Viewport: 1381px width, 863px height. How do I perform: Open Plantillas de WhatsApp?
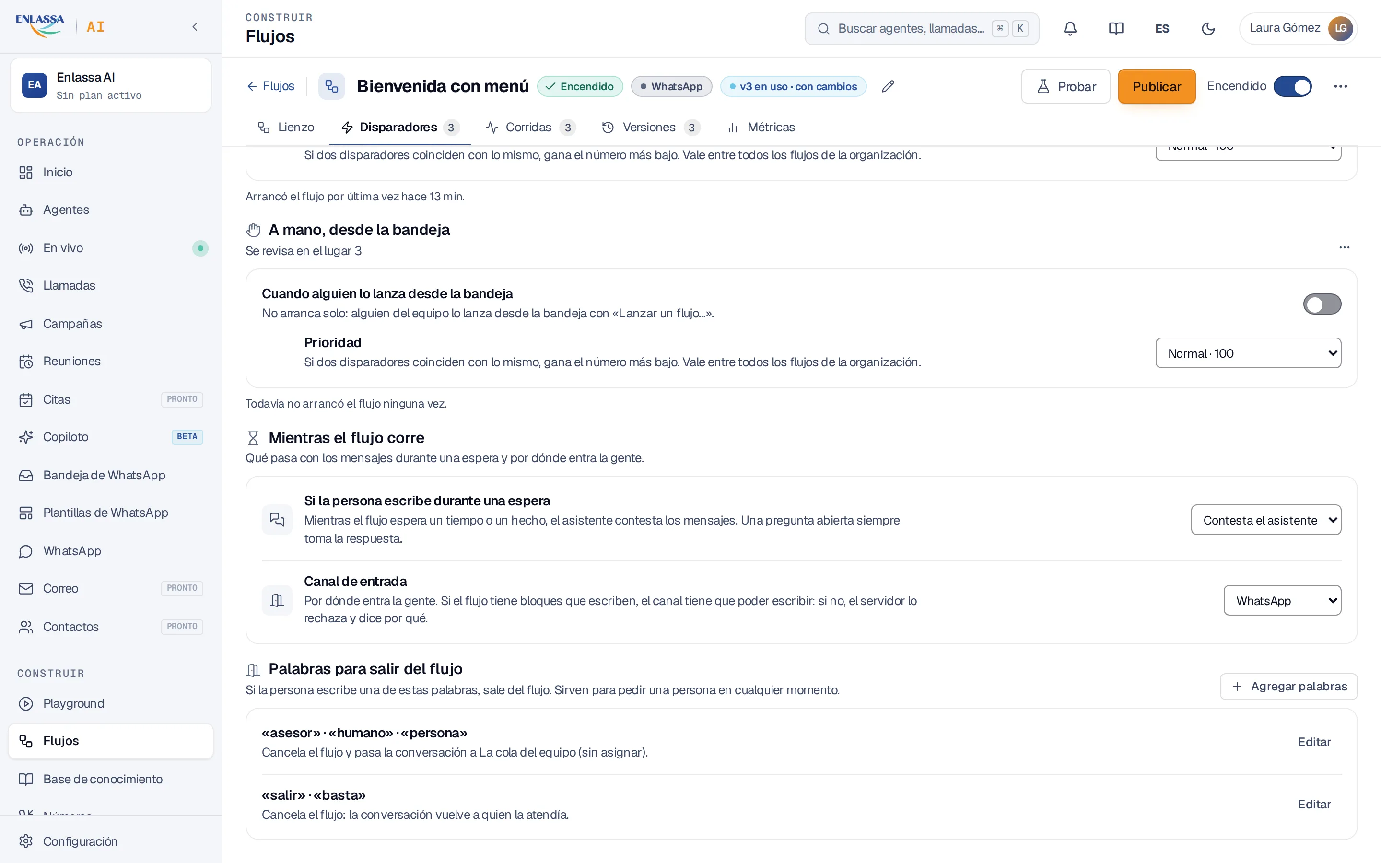pyautogui.click(x=111, y=513)
